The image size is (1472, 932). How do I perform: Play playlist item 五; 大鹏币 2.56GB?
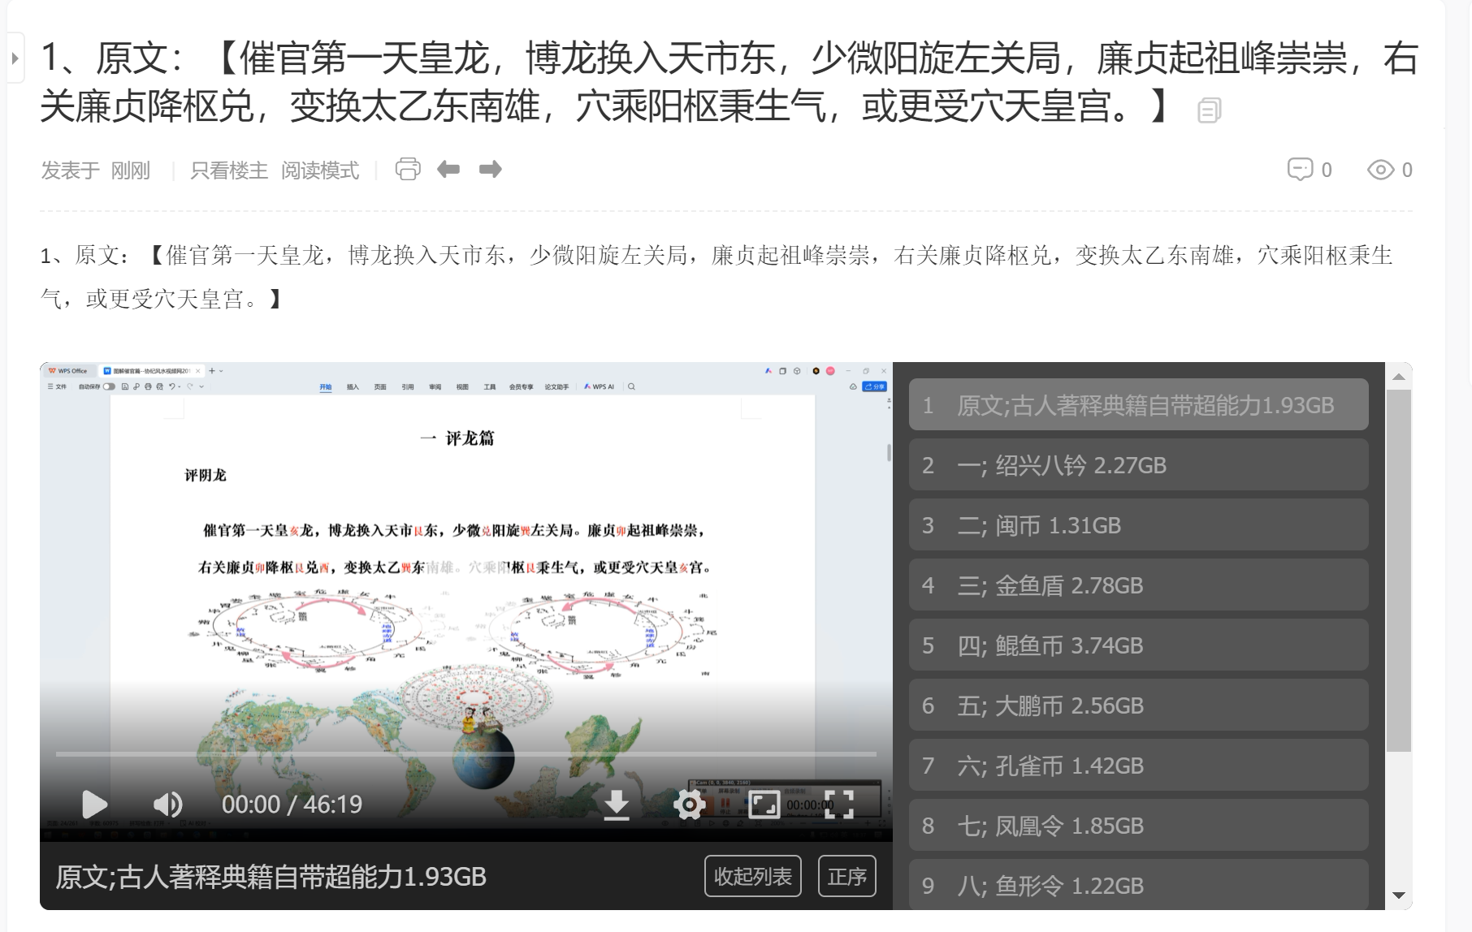click(1138, 705)
